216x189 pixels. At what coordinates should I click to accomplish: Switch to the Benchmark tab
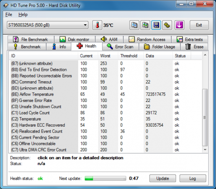coord(27,47)
